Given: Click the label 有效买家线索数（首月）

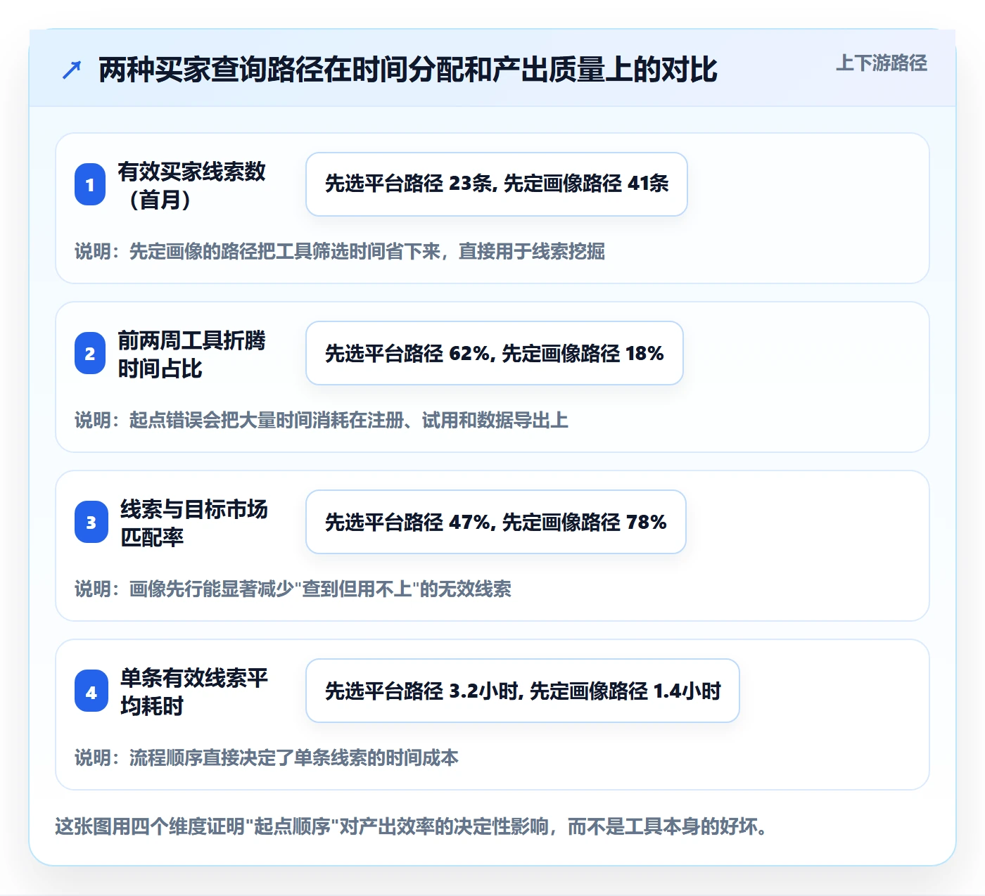Looking at the screenshot, I should [191, 185].
